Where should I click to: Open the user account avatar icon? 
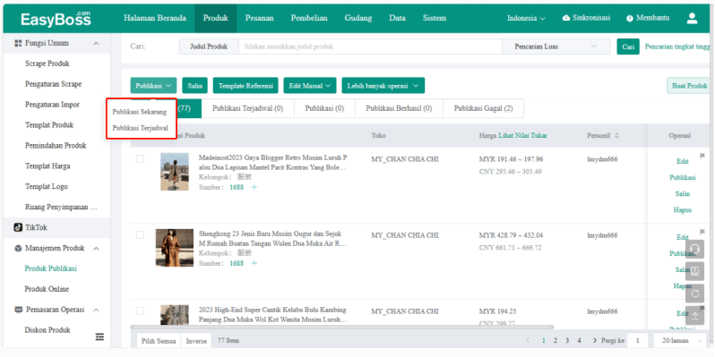[x=692, y=18]
